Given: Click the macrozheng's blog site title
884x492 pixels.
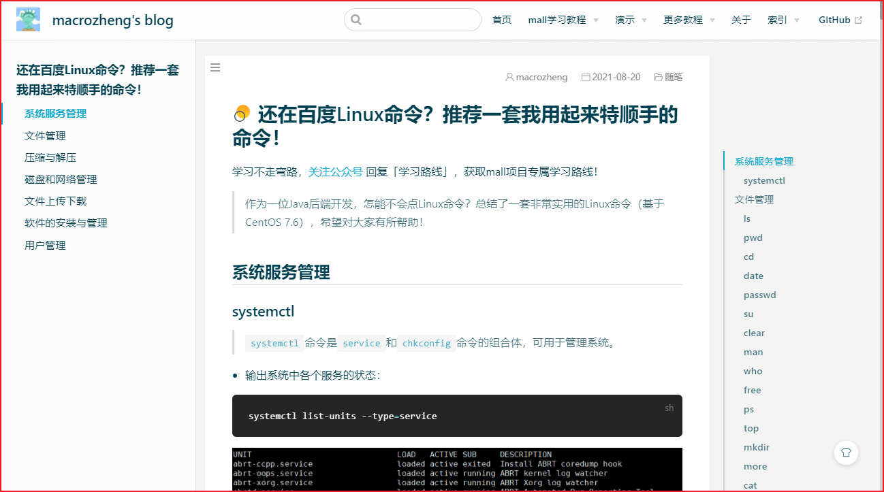Looking at the screenshot, I should point(113,20).
